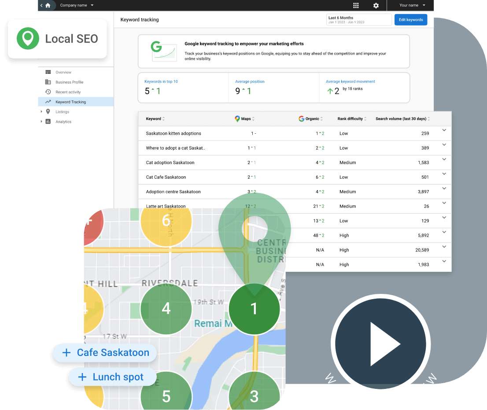Click the Business Profile building icon
Screen dimensions: 487x410
(x=48, y=82)
